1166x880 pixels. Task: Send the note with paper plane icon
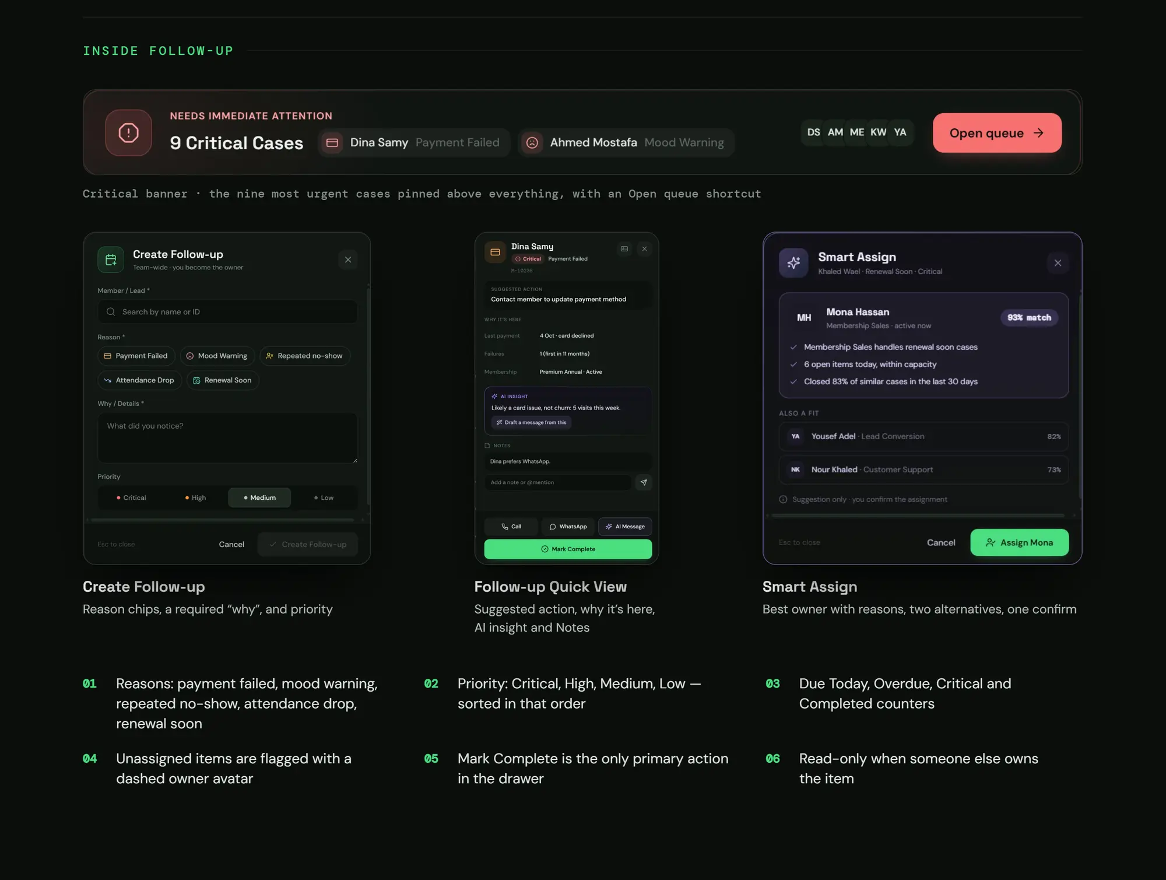[644, 482]
